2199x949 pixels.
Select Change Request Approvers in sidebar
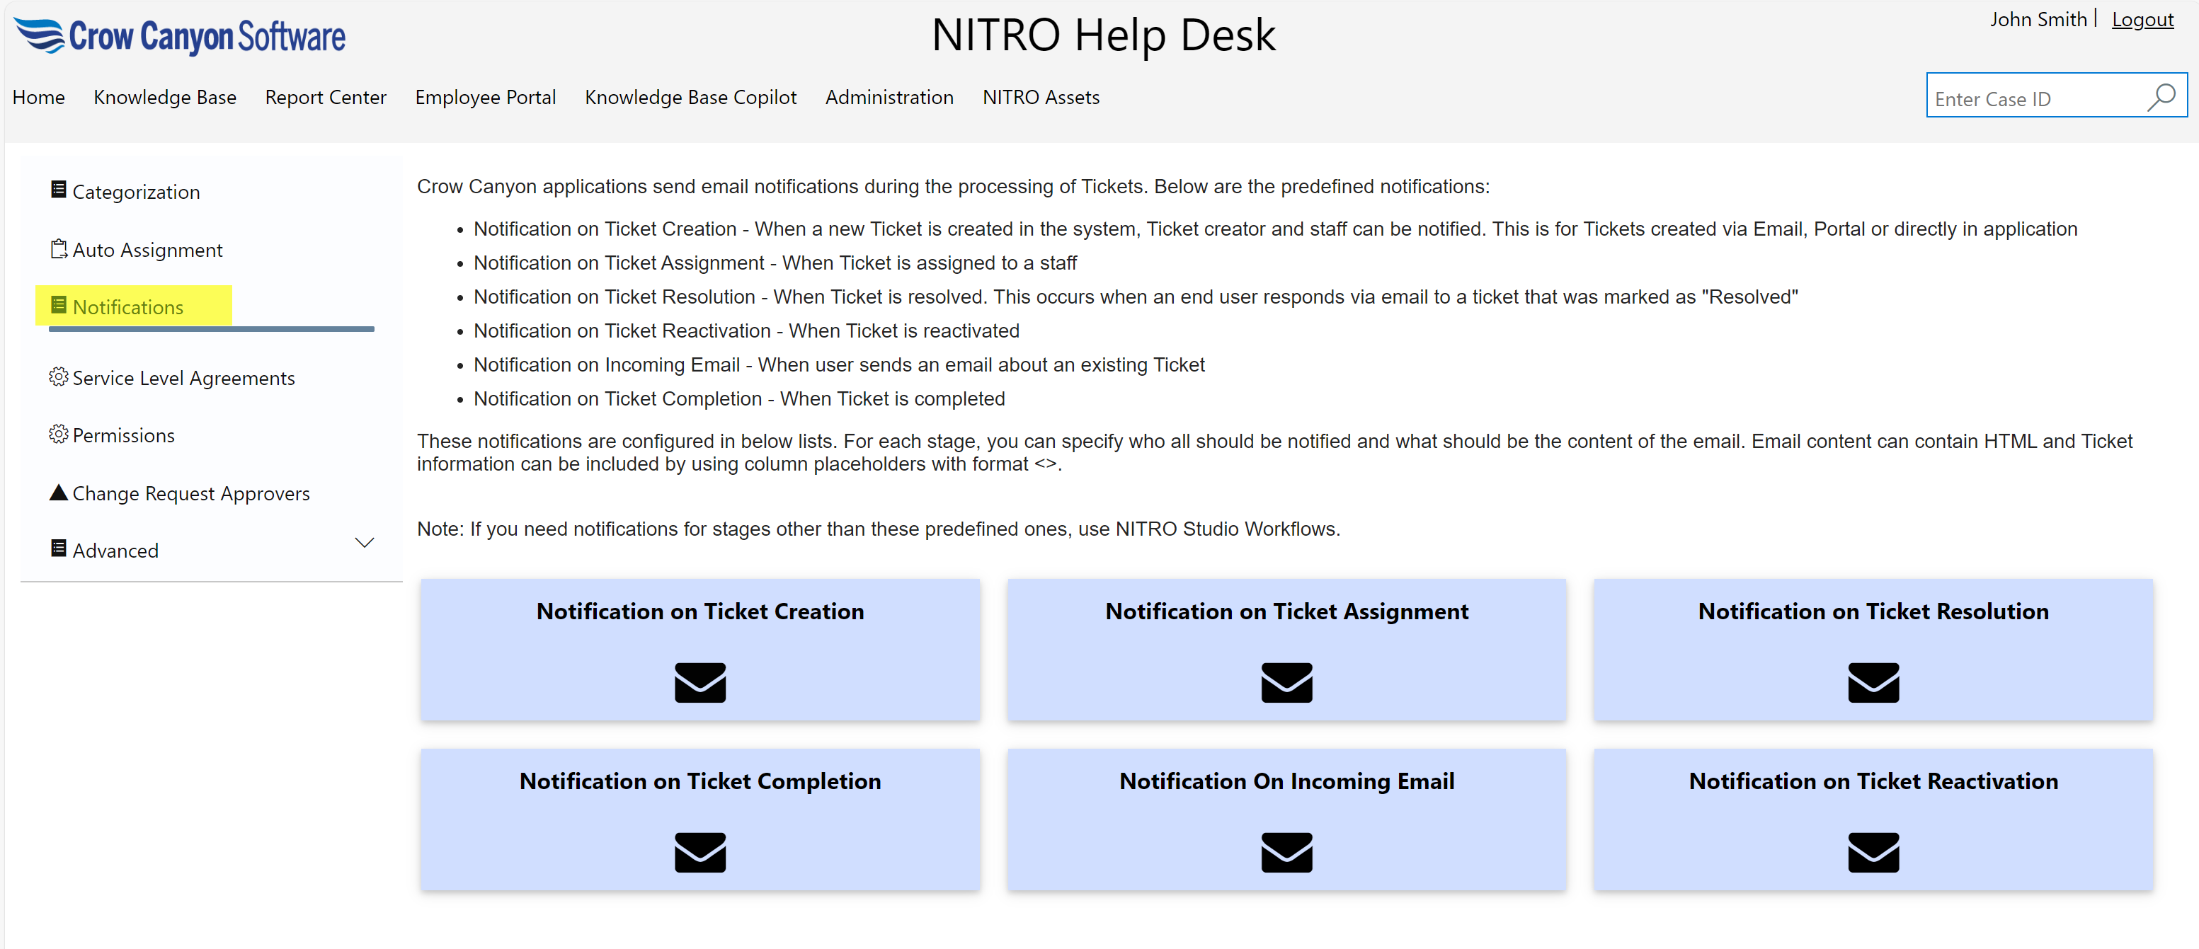click(x=190, y=493)
